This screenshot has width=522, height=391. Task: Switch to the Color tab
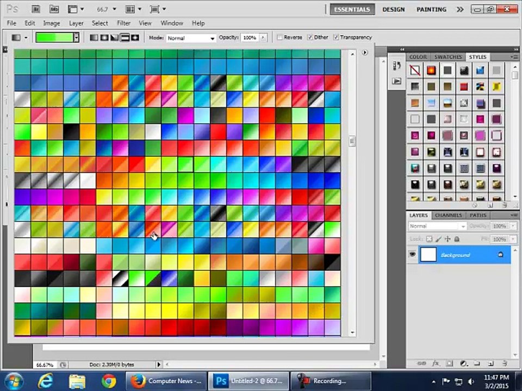(x=418, y=57)
